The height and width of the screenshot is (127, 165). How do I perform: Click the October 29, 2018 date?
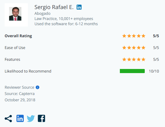[20, 100]
